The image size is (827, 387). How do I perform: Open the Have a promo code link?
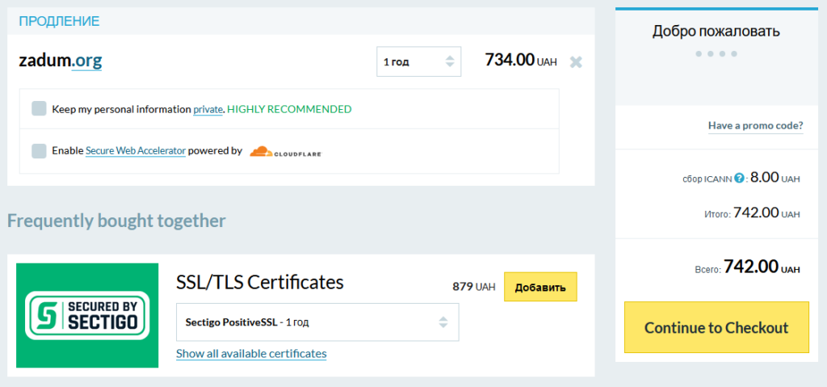755,126
